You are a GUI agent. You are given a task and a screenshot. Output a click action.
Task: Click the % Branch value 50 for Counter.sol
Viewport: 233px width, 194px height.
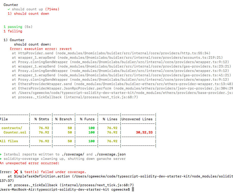(x=70, y=132)
